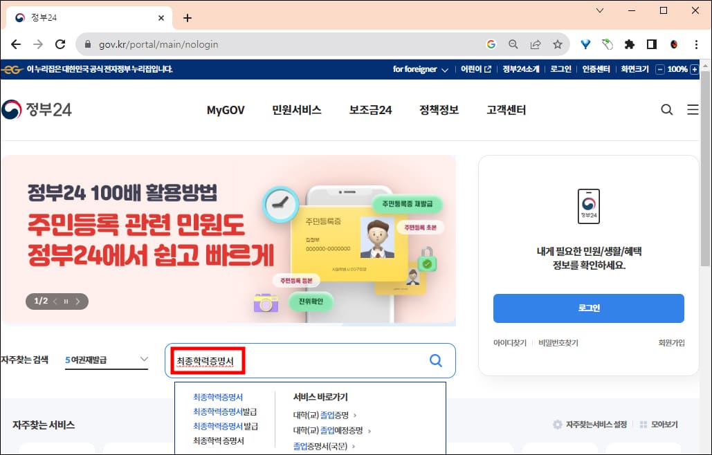Open site search via the magnifier icon
The height and width of the screenshot is (455, 712).
[666, 109]
